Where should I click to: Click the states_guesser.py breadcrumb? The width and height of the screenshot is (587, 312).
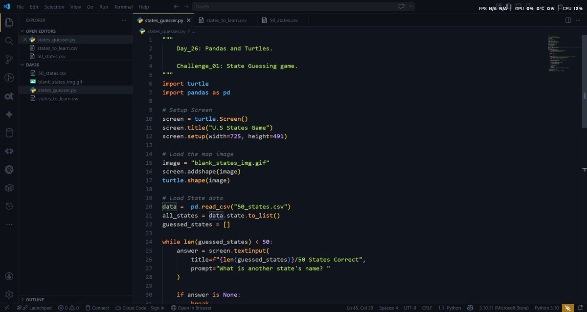tap(166, 31)
